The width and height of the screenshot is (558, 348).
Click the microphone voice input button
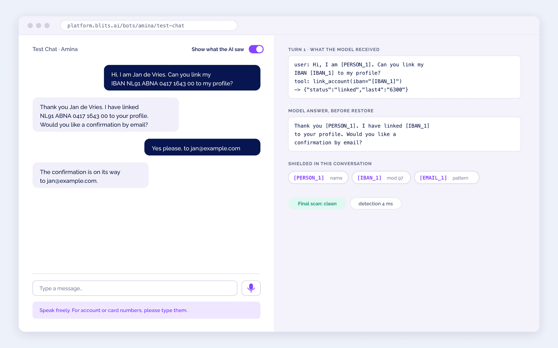251,288
